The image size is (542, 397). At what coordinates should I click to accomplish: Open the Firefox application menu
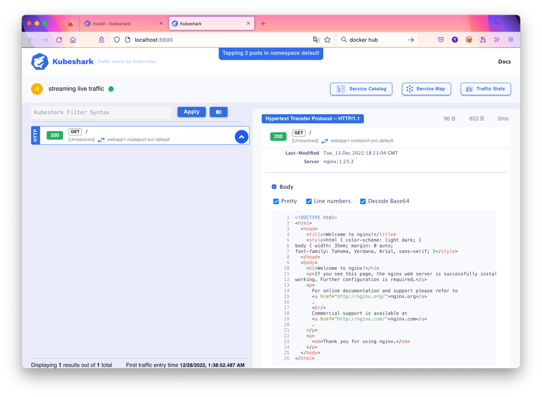click(x=511, y=40)
